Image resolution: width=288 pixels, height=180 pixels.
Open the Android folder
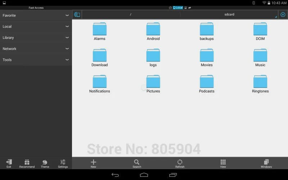point(153,31)
